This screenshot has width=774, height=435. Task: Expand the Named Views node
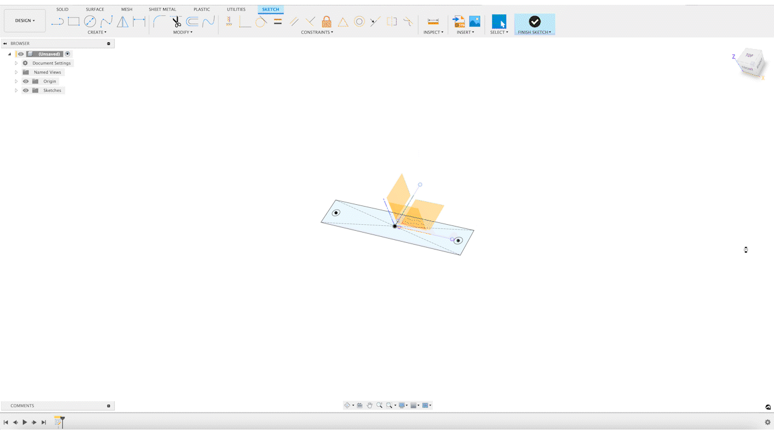click(x=16, y=72)
